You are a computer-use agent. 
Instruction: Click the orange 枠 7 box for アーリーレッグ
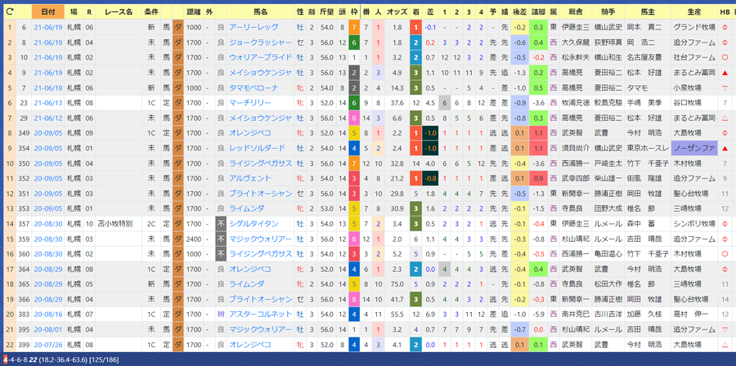click(354, 27)
